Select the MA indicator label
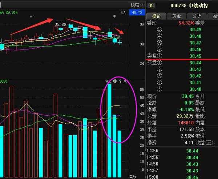 (x=123, y=12)
